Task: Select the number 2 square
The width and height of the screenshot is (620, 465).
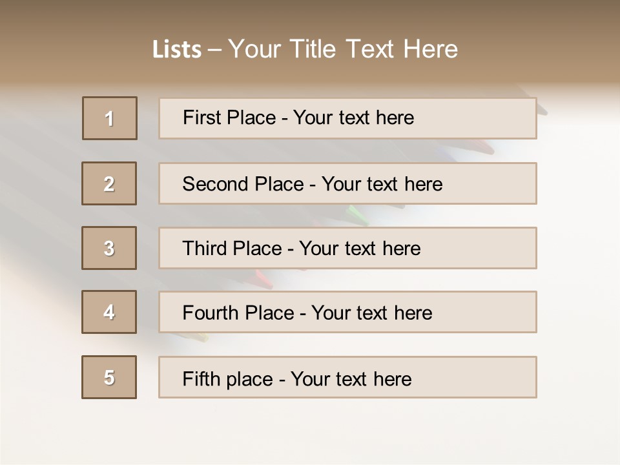Action: click(109, 183)
